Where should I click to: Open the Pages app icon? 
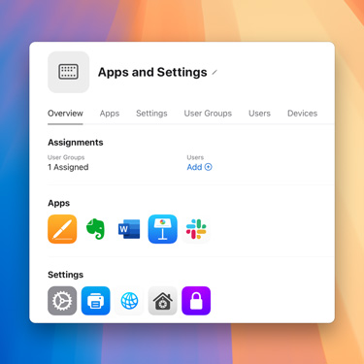[x=62, y=229]
